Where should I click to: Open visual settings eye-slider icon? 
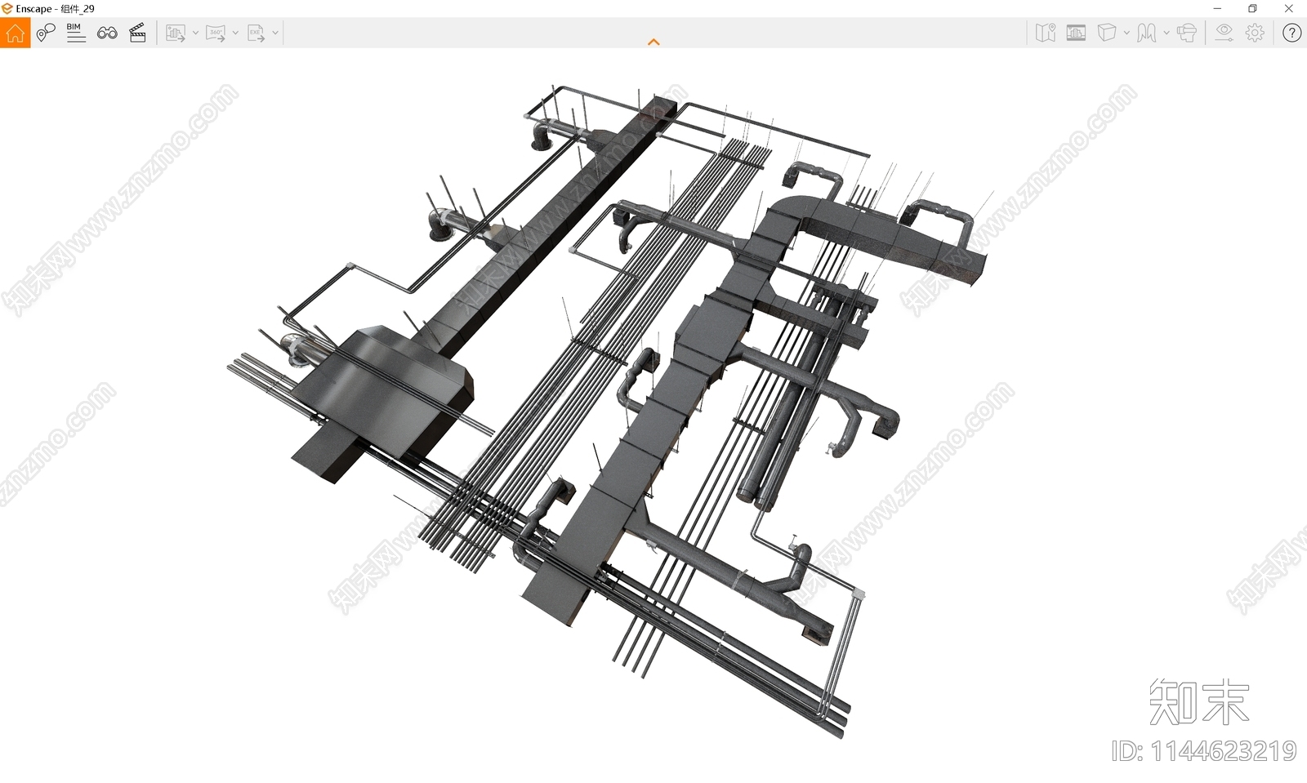coord(1224,33)
